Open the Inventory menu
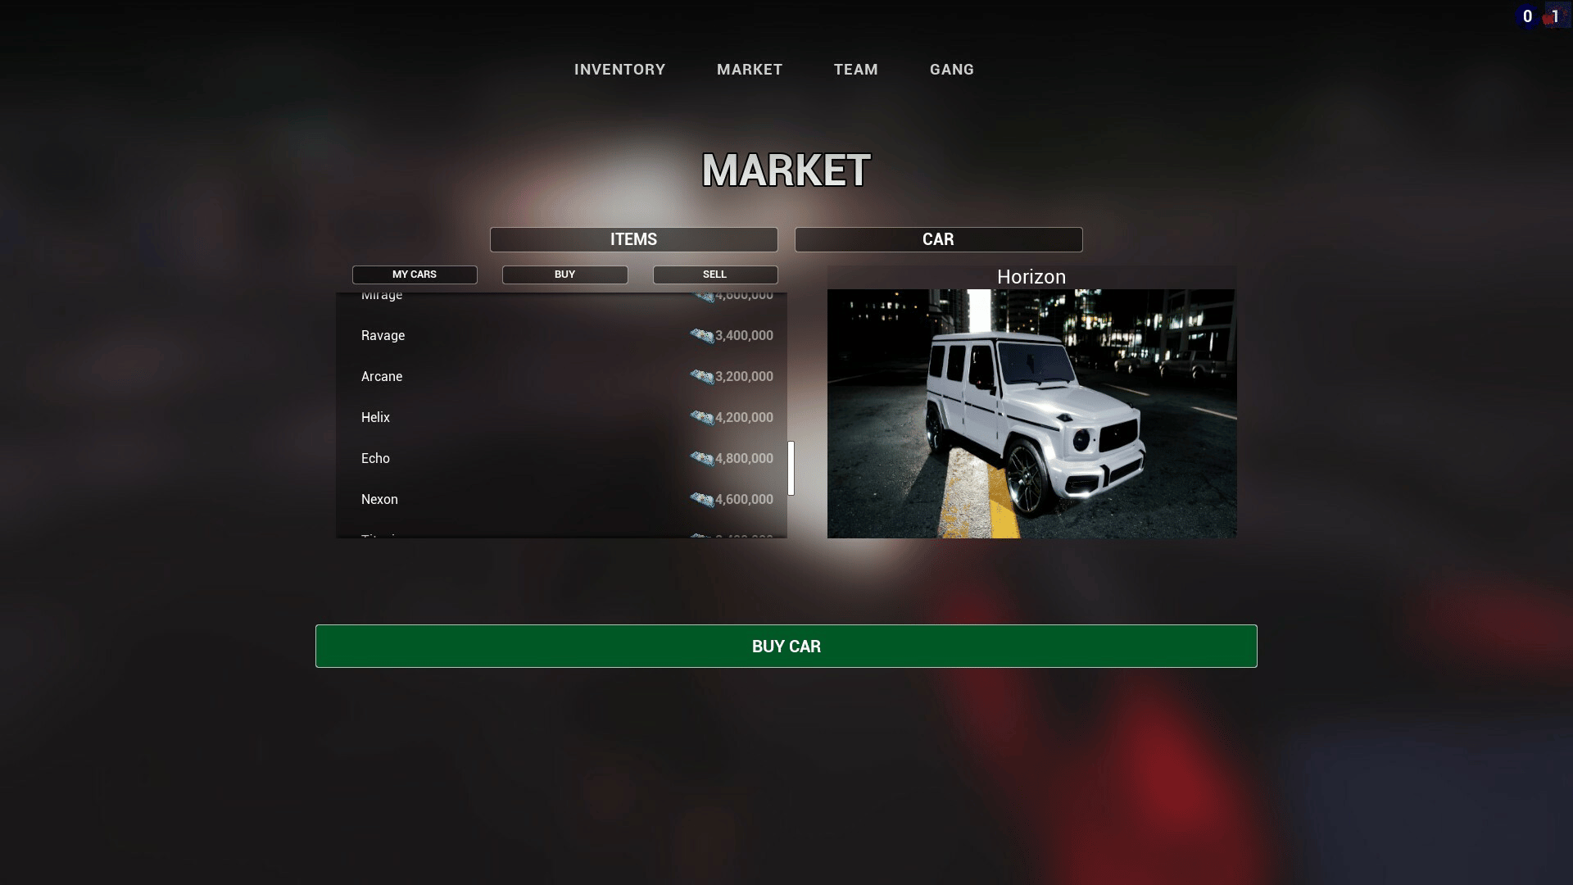 click(x=619, y=70)
